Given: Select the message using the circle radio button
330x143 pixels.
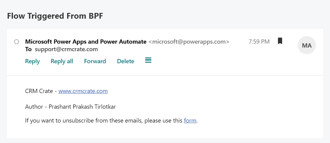Looking at the screenshot, I should tap(17, 42).
